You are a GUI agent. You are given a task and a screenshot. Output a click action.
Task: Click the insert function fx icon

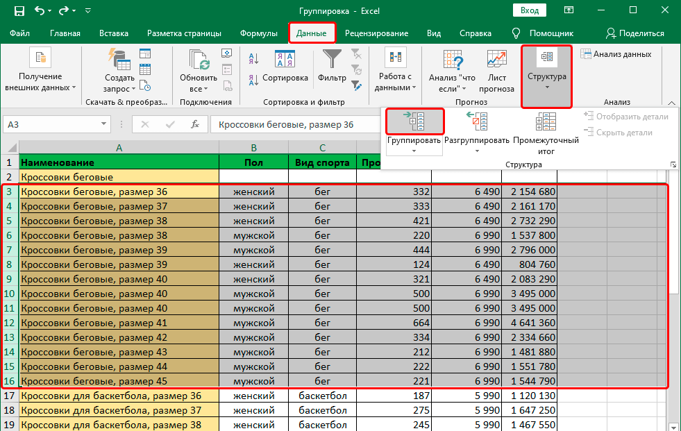click(196, 125)
